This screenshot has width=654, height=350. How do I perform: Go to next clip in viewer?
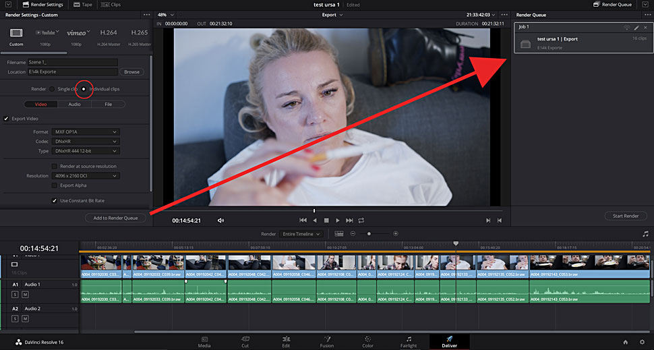(x=488, y=221)
